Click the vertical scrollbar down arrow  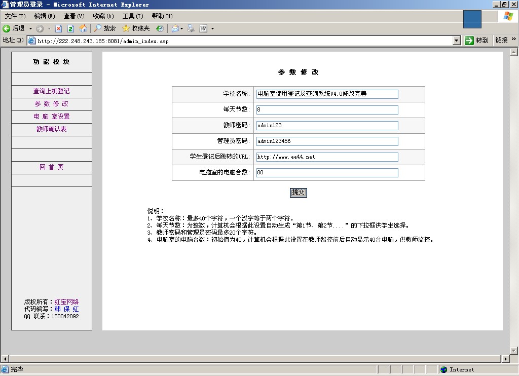tap(513, 350)
